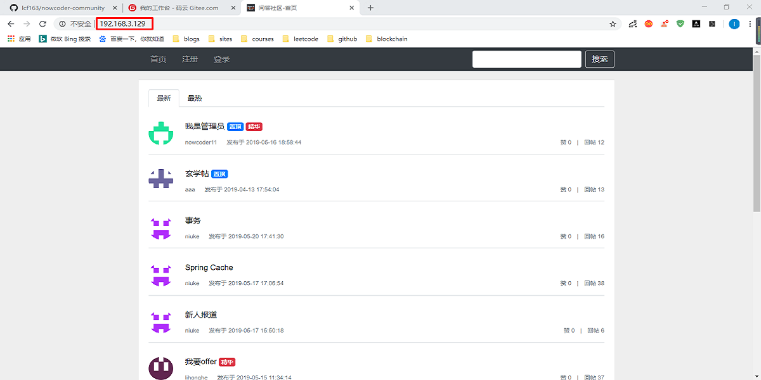Screen dimensions: 761x380
Task: Open the orange org-chart extension
Action: pyautogui.click(x=664, y=23)
